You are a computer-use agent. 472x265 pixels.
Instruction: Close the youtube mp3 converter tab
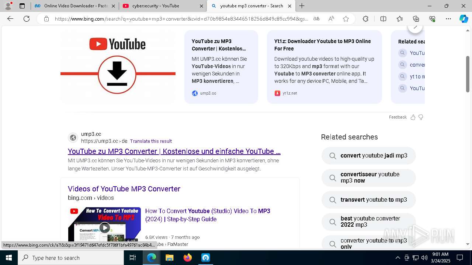[x=289, y=6]
